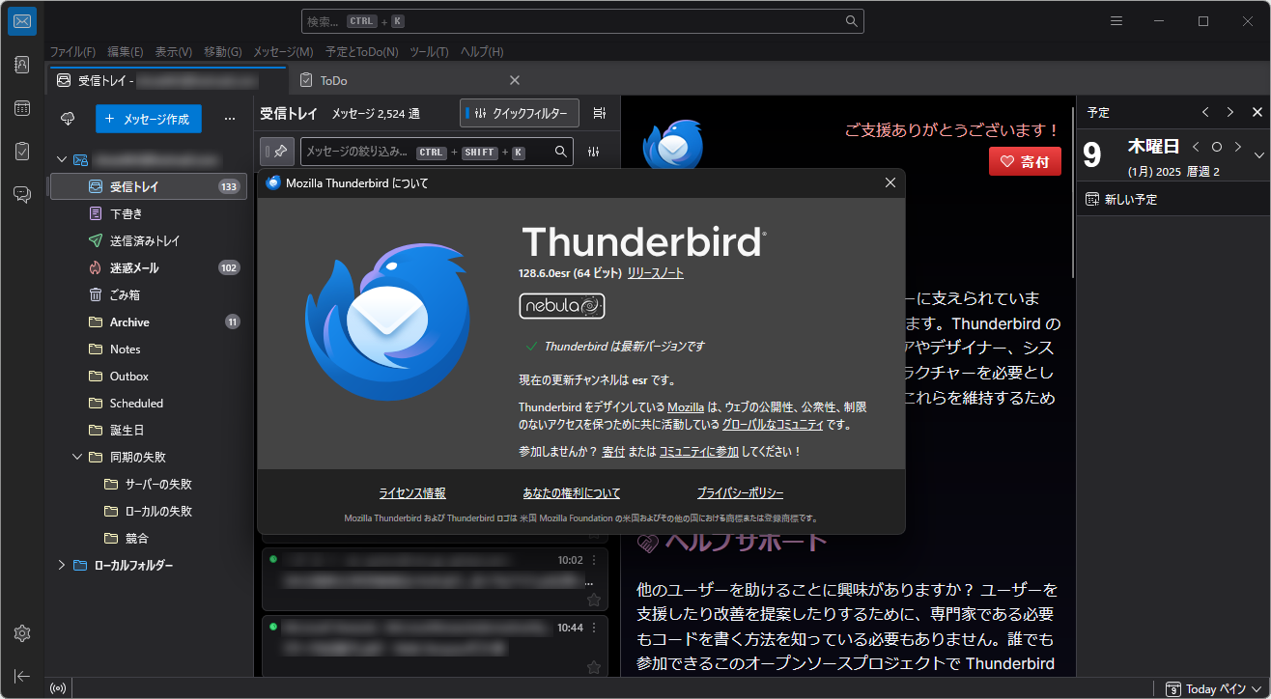This screenshot has height=699, width=1271.
Task: Open filter options next to the search box
Action: point(594,151)
